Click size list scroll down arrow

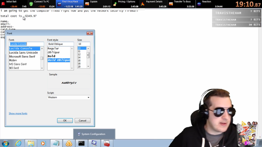click(x=88, y=67)
